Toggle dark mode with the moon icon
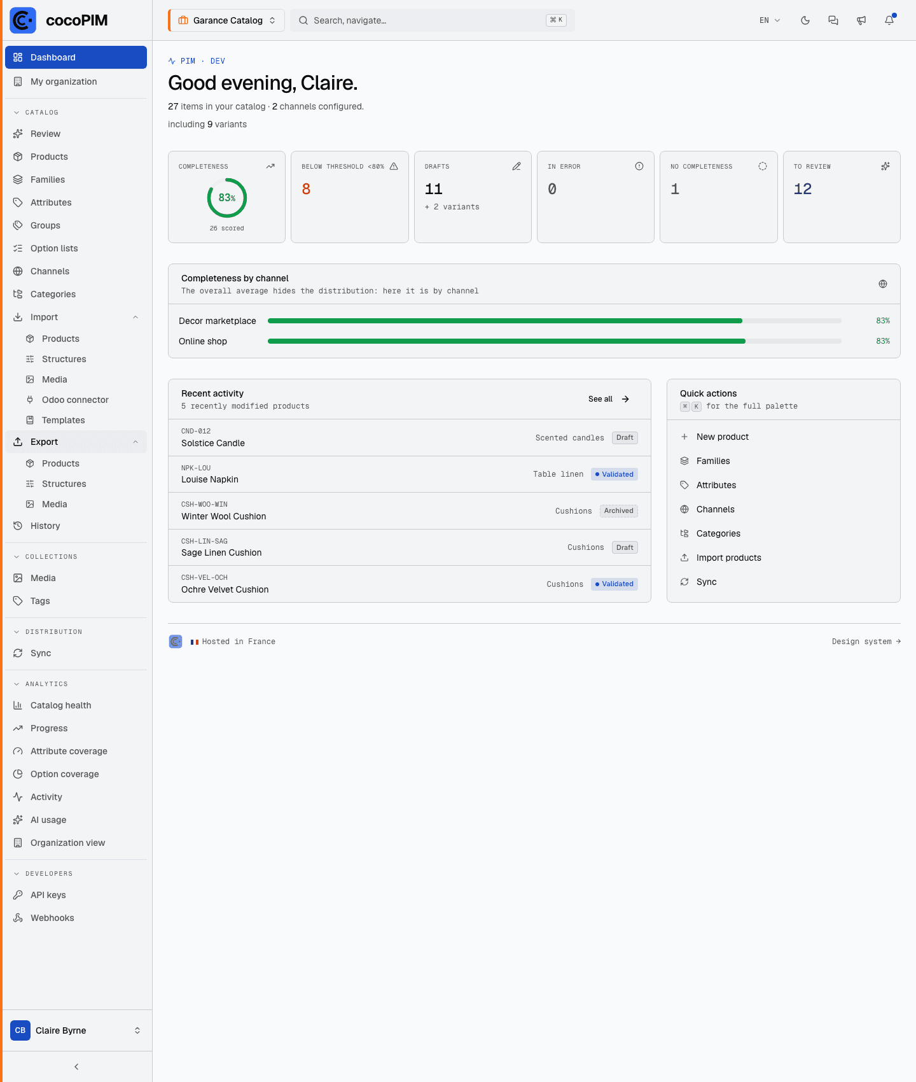Viewport: 916px width, 1082px height. [x=805, y=20]
